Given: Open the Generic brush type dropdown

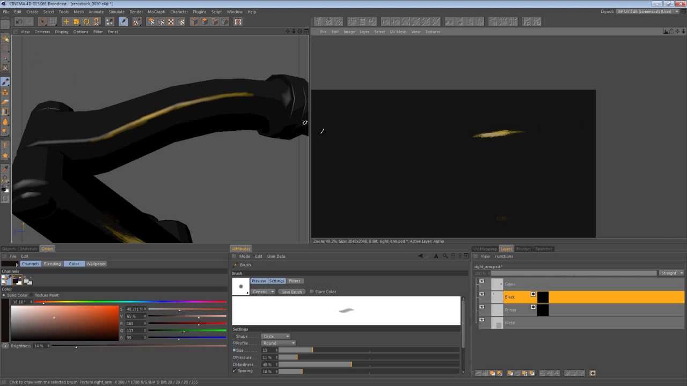Looking at the screenshot, I should tap(263, 292).
